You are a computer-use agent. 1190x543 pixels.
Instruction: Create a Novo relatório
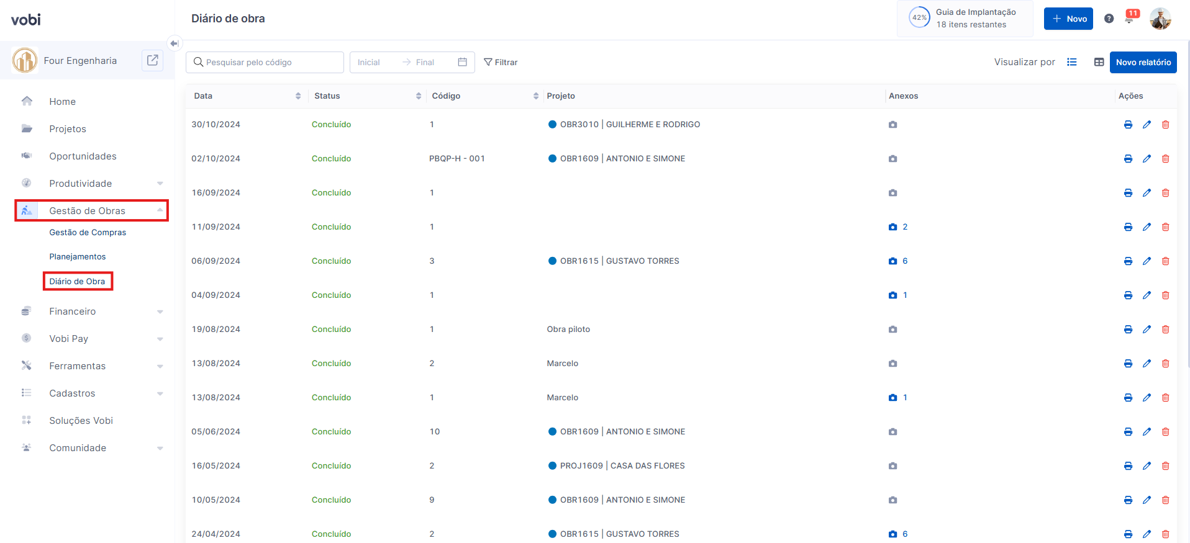[x=1143, y=62]
